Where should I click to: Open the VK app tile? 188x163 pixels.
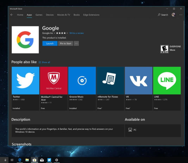(x=139, y=89)
